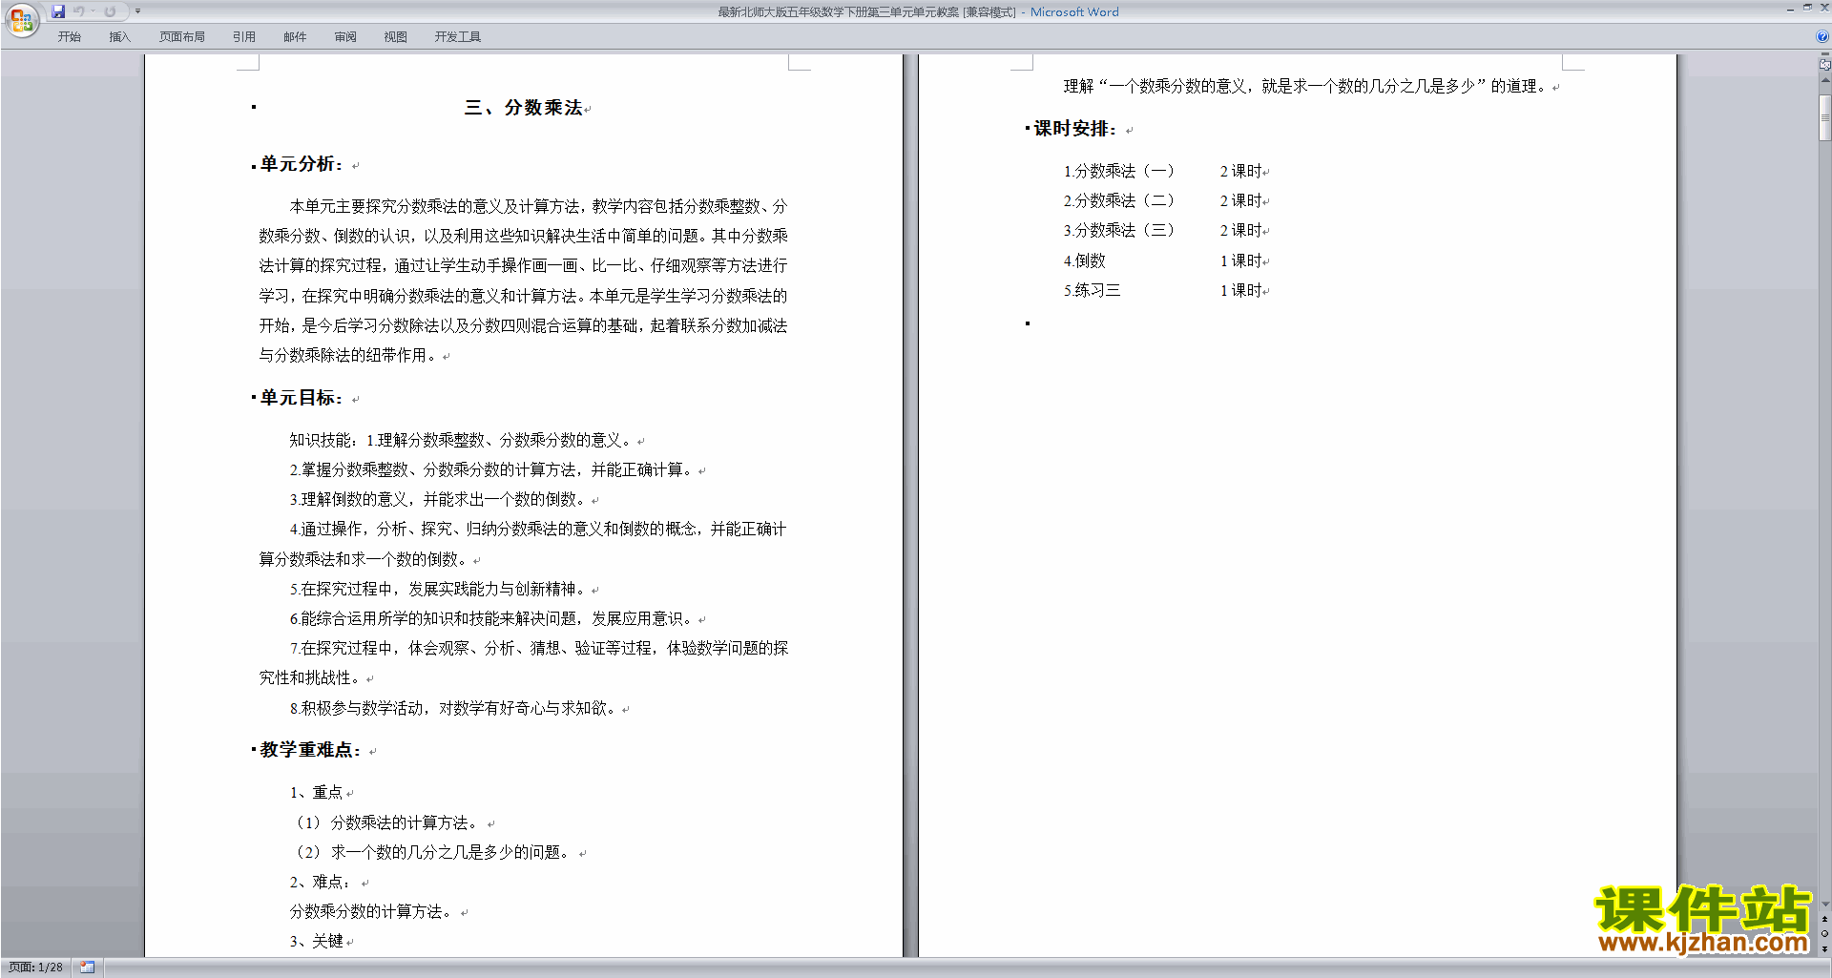Click the heading 课时安排：
The height and width of the screenshot is (978, 1832).
click(1075, 129)
